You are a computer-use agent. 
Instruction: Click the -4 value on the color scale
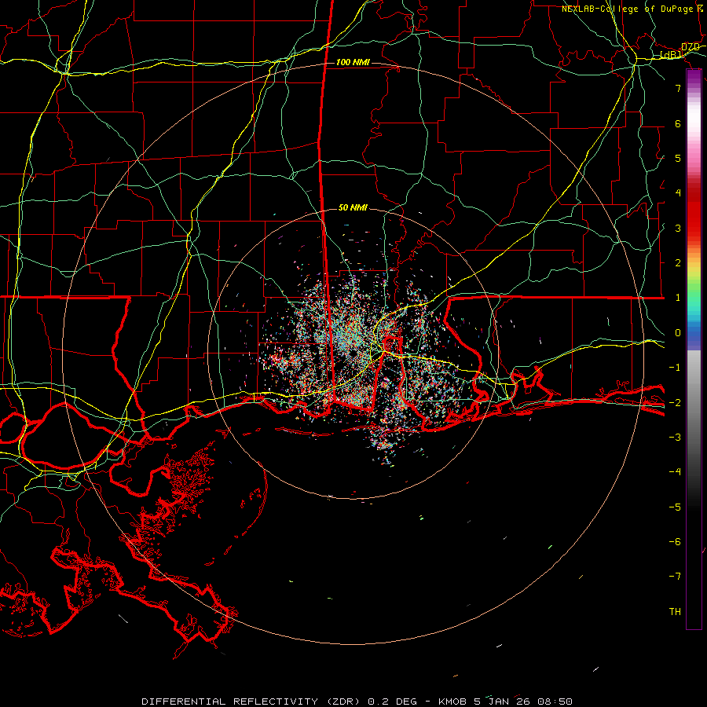675,472
